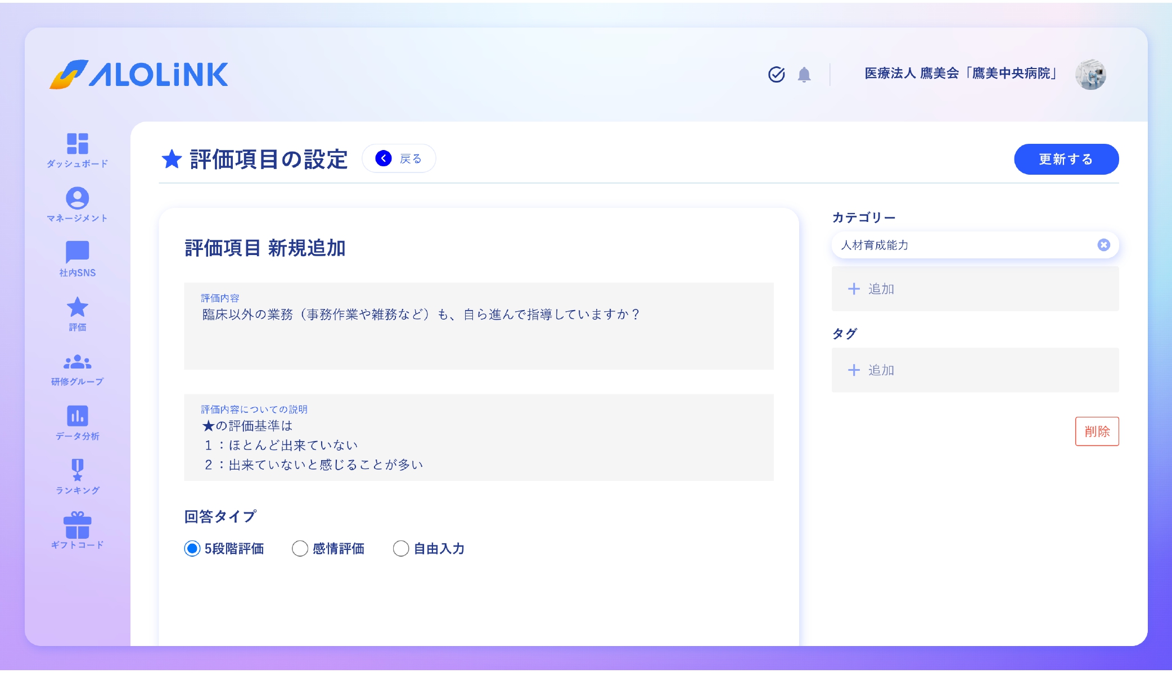
Task: Delete the item with 削除
Action: click(x=1097, y=431)
